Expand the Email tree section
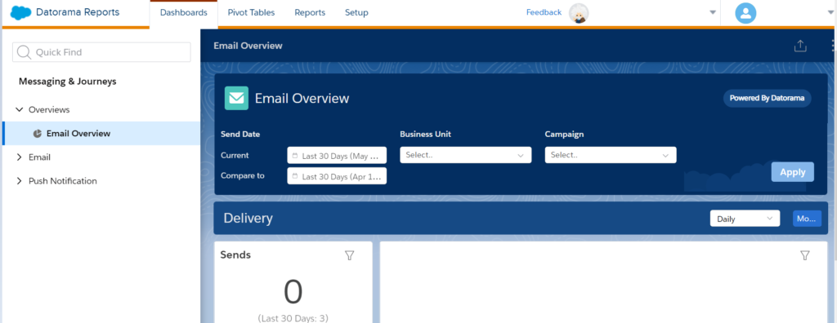 pos(20,157)
